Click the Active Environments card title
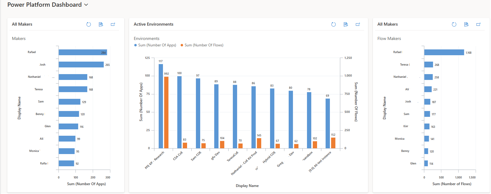Viewport: 491px width, 194px height. click(153, 24)
